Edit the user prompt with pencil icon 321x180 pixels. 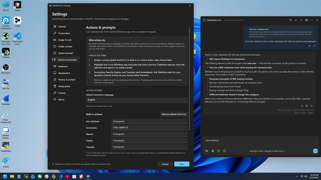pyautogui.click(x=314, y=46)
